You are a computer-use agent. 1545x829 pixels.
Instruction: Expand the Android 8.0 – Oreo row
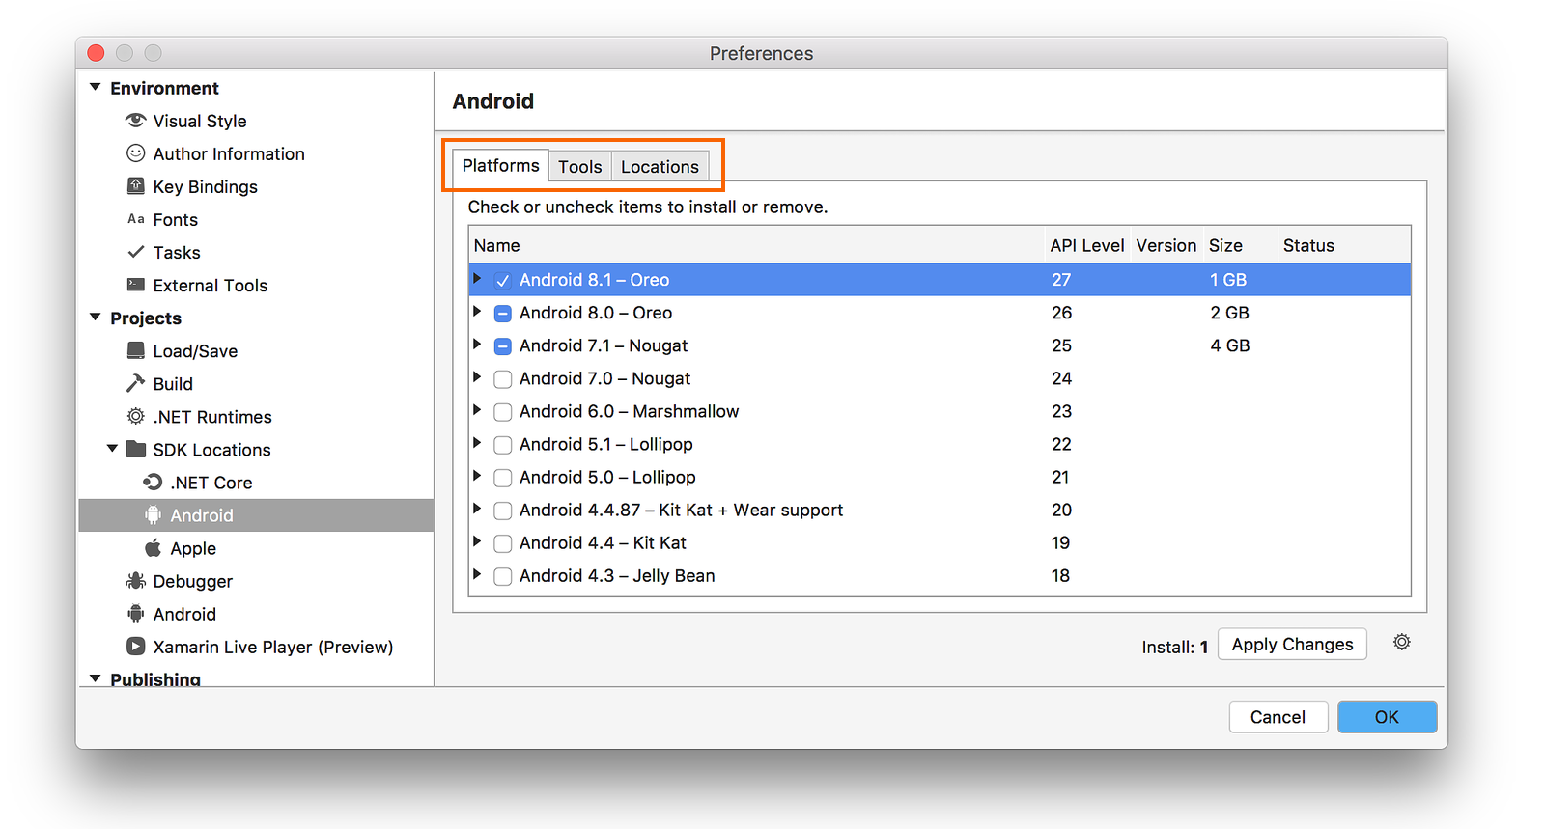pos(477,311)
